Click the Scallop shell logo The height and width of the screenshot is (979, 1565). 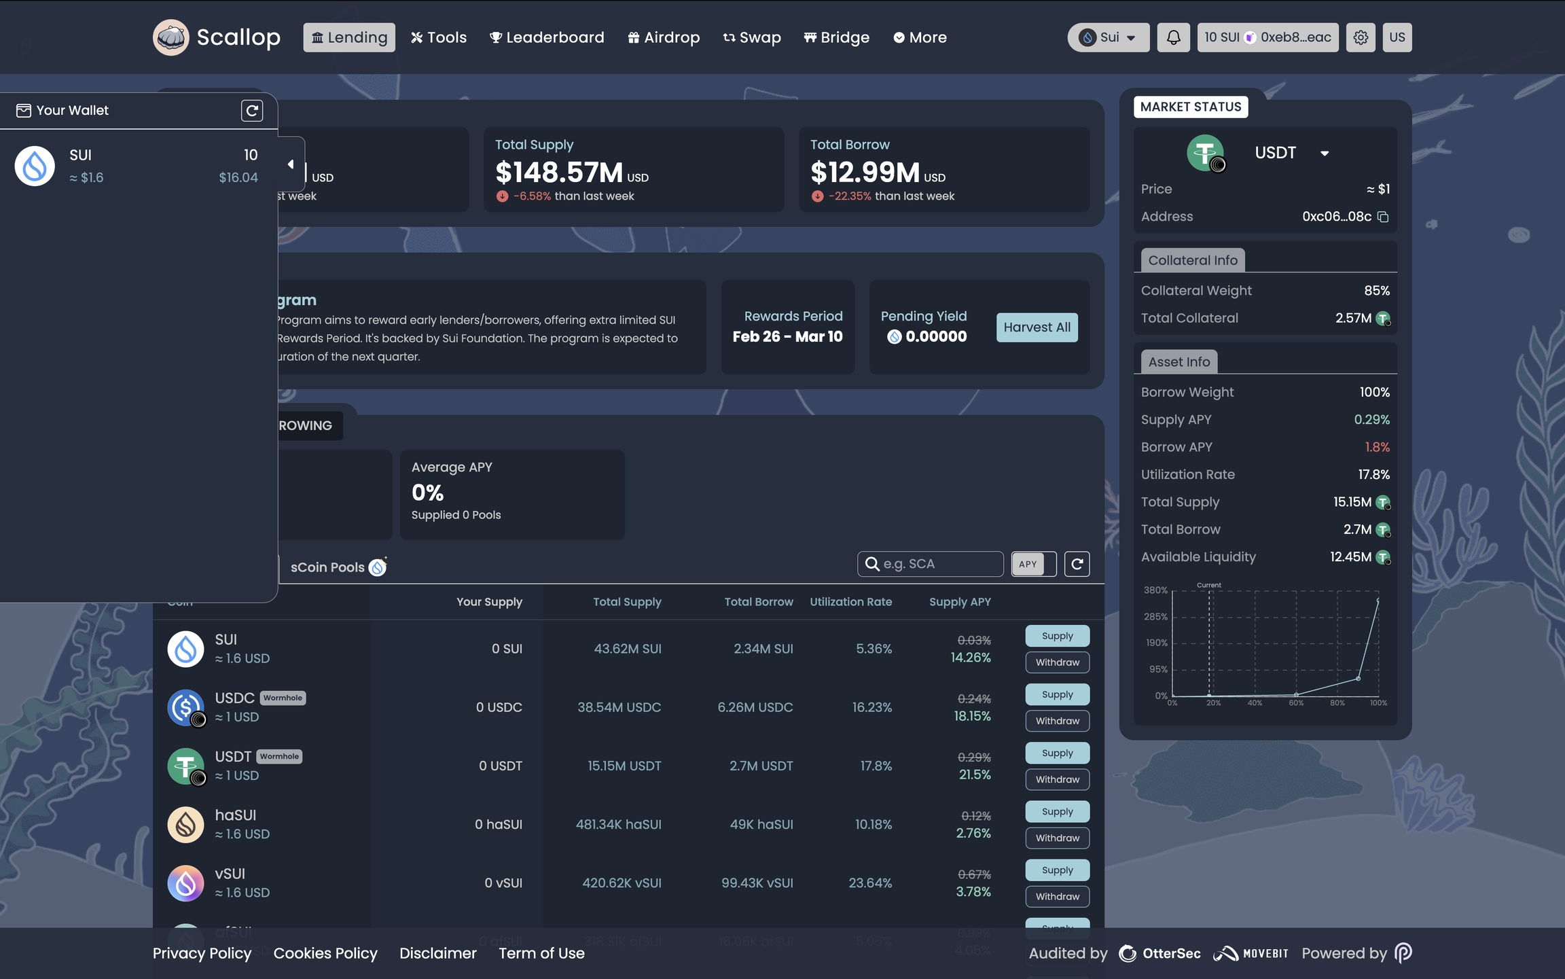click(x=170, y=37)
